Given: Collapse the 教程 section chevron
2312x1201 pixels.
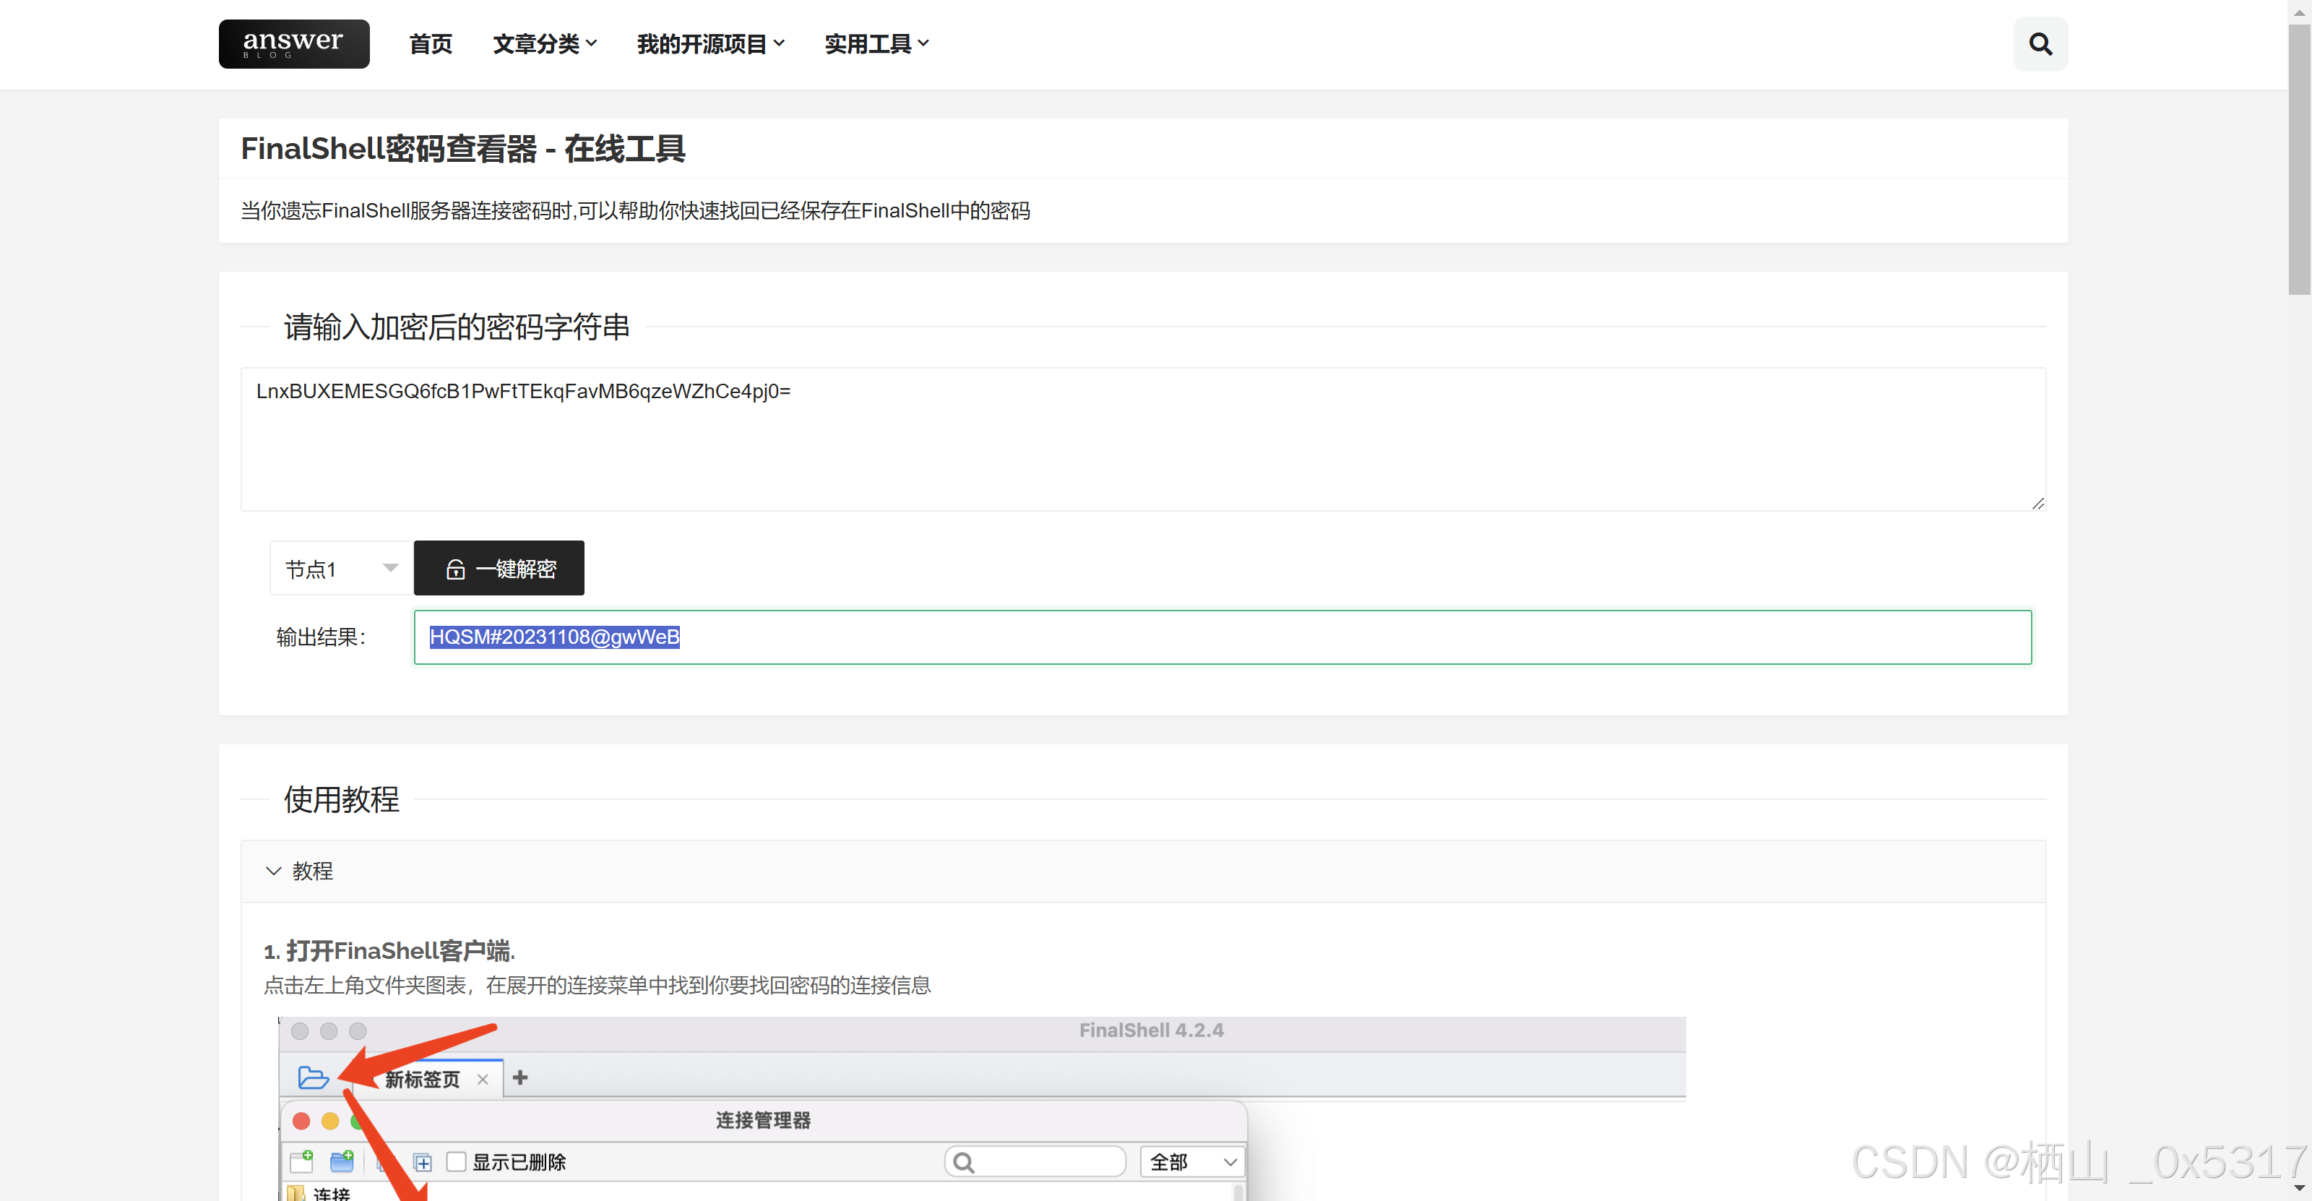Looking at the screenshot, I should (x=274, y=871).
